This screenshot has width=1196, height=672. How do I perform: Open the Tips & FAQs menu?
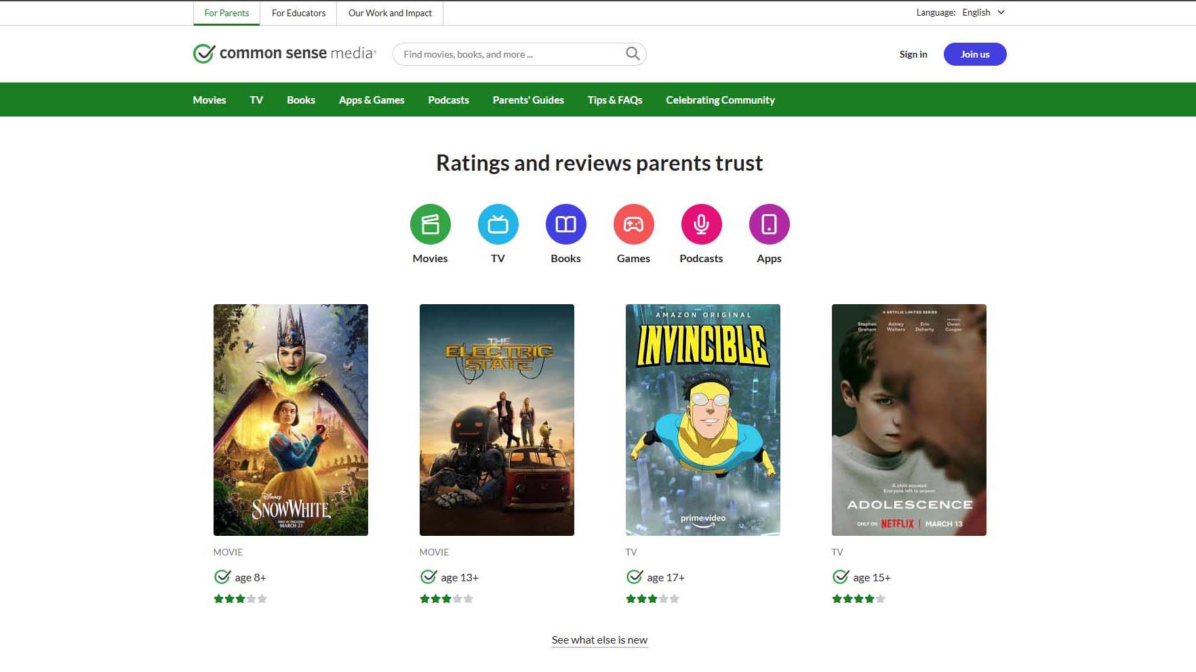pos(615,100)
